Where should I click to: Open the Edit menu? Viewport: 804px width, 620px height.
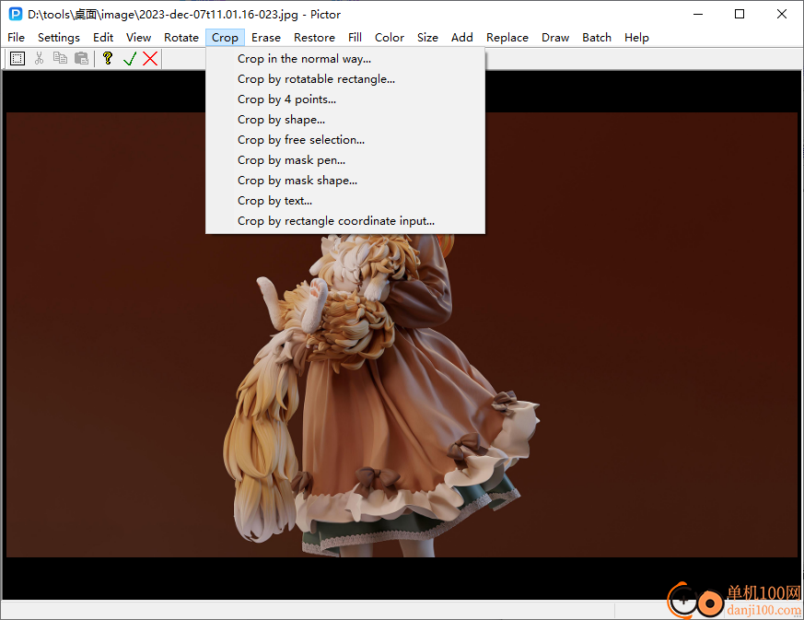point(103,38)
